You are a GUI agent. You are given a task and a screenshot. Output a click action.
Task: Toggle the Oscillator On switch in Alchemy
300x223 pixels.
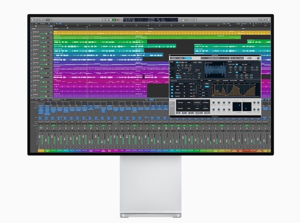tap(237, 65)
